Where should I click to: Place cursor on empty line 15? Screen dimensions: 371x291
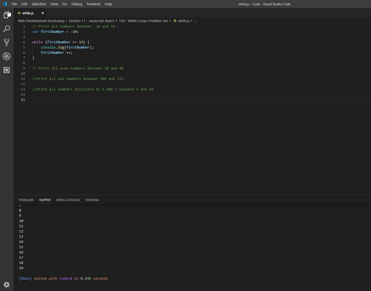pyautogui.click(x=201, y=100)
